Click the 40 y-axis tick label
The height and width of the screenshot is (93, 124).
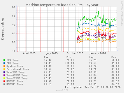[x=13, y=25]
